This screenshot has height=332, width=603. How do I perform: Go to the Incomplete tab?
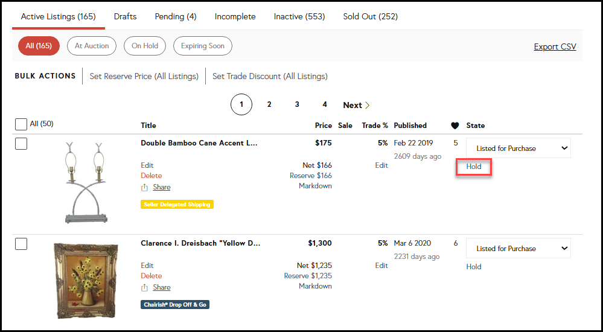(235, 16)
